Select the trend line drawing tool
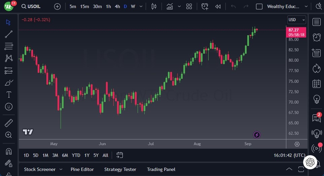 pyautogui.click(x=9, y=34)
